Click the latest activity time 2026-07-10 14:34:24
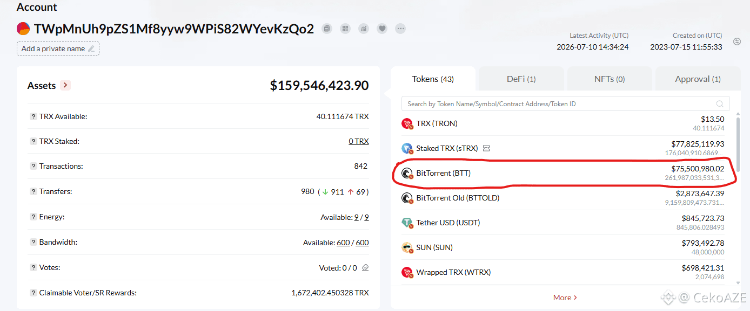Image resolution: width=750 pixels, height=311 pixels. (593, 47)
